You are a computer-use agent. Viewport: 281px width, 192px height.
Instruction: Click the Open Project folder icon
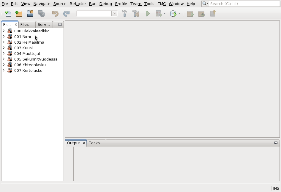point(30,14)
